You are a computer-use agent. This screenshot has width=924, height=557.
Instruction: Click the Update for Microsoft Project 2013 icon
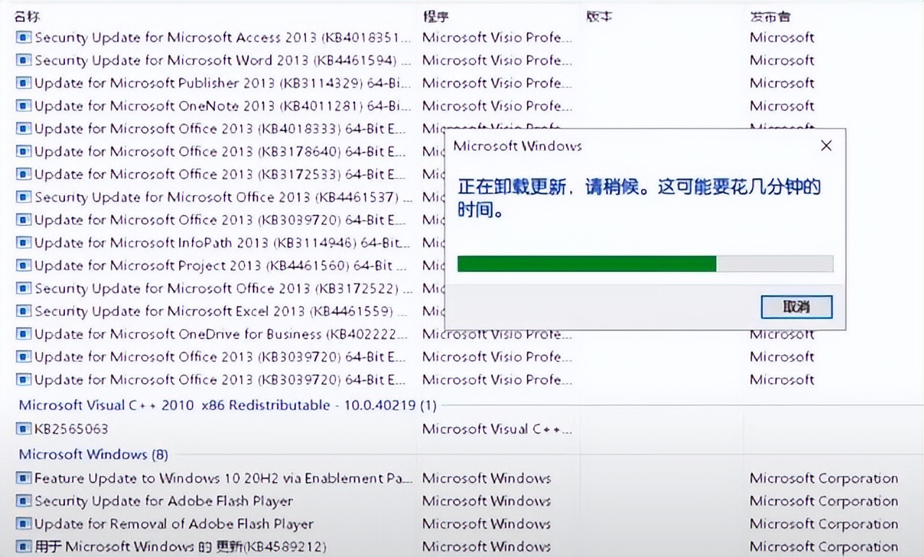pyautogui.click(x=25, y=266)
